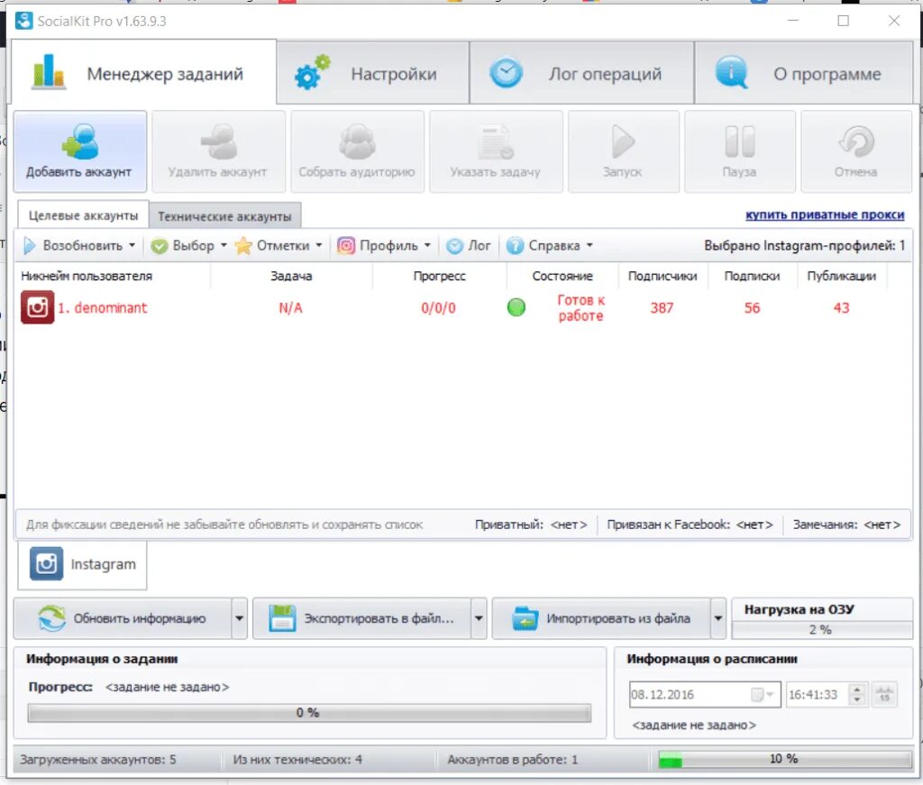Viewport: 923px width, 785px height.
Task: Sort by Публикации column header
Action: [x=842, y=276]
